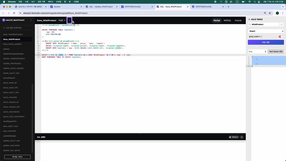Click the battery status icon

243,2
